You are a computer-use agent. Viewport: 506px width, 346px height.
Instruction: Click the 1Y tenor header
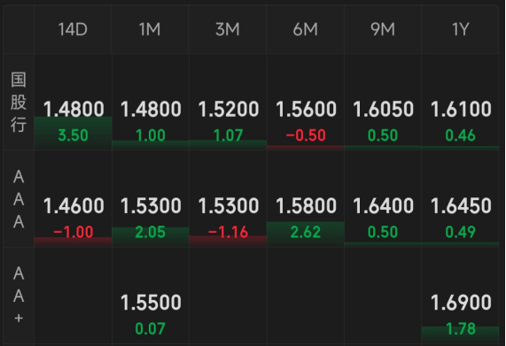coord(460,29)
